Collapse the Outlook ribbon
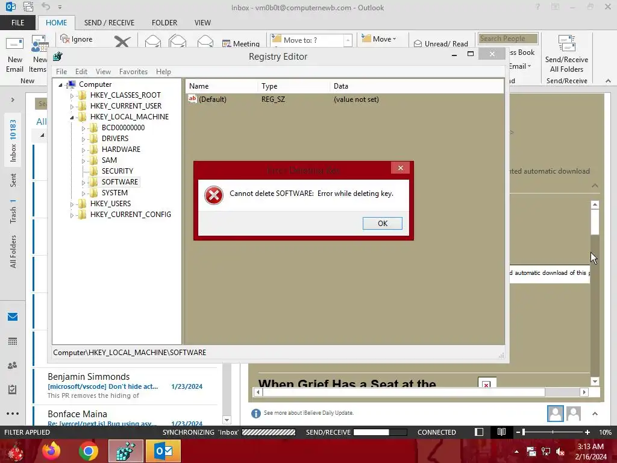The height and width of the screenshot is (463, 617). click(608, 81)
